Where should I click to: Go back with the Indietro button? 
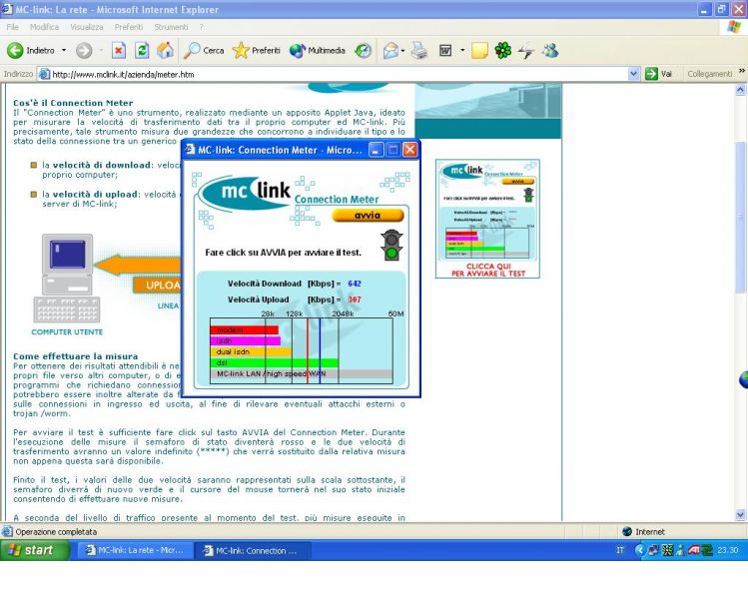(x=31, y=50)
